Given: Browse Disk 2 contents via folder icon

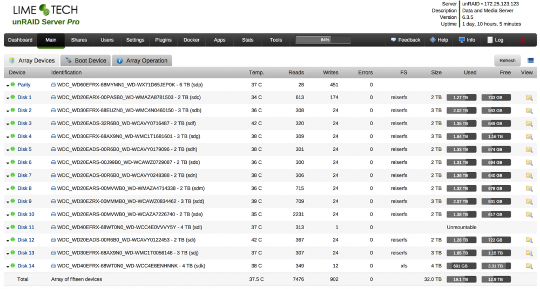Looking at the screenshot, I should tap(529, 111).
